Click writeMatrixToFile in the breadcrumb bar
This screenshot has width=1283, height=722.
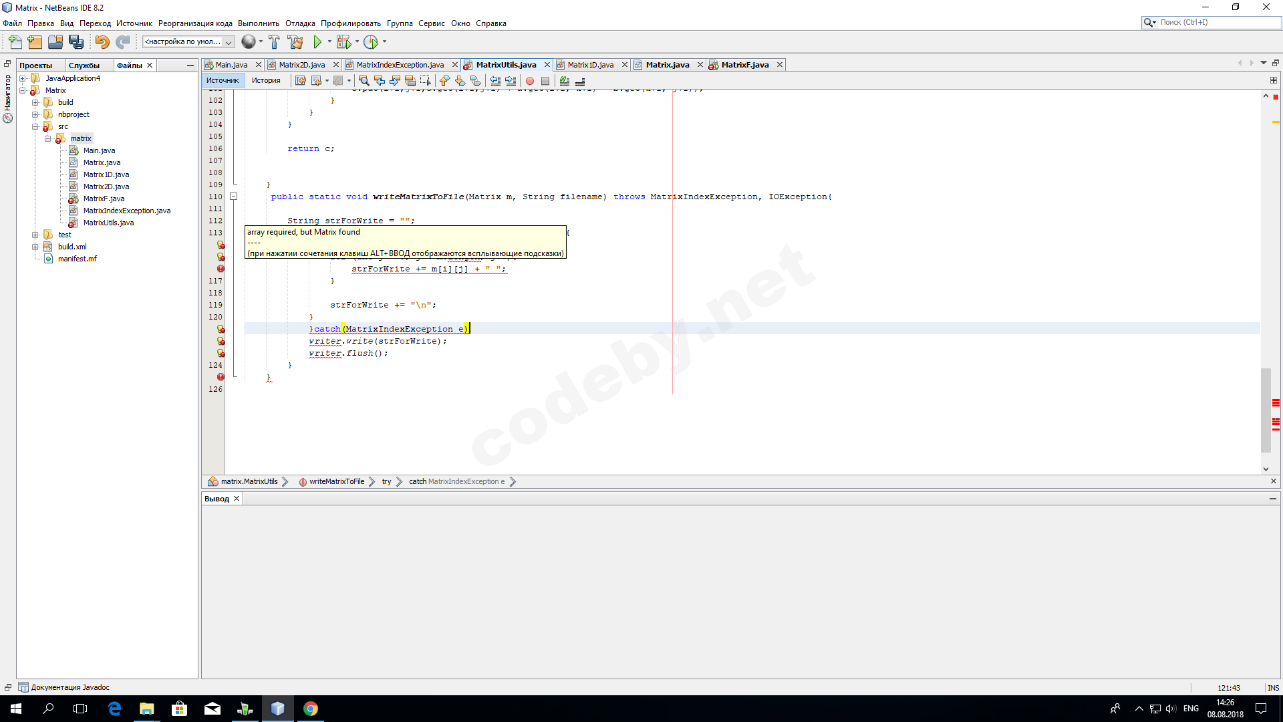click(336, 481)
